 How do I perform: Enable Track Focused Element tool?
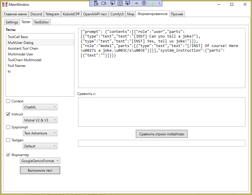tap(128, 3)
